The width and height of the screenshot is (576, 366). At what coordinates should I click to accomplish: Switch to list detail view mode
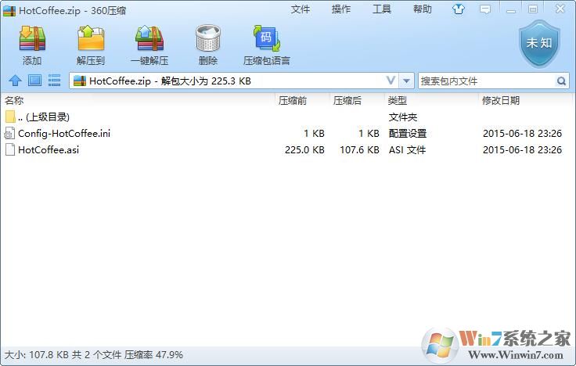tap(54, 81)
